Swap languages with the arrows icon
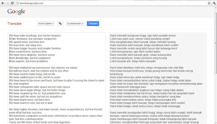Viewport: 217px width, 124px height. (60, 23)
